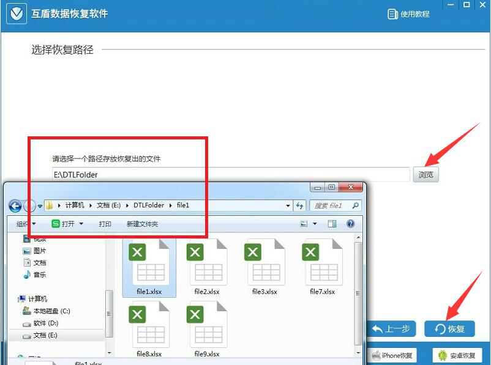Image resolution: width=491 pixels, height=365 pixels.
Task: Select file9.xlsx icon
Action: 207,329
